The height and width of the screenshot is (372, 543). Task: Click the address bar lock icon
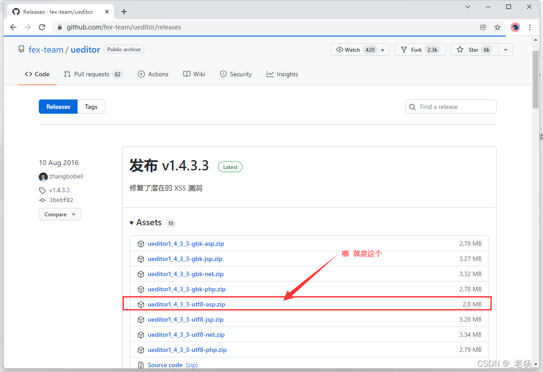tap(60, 27)
